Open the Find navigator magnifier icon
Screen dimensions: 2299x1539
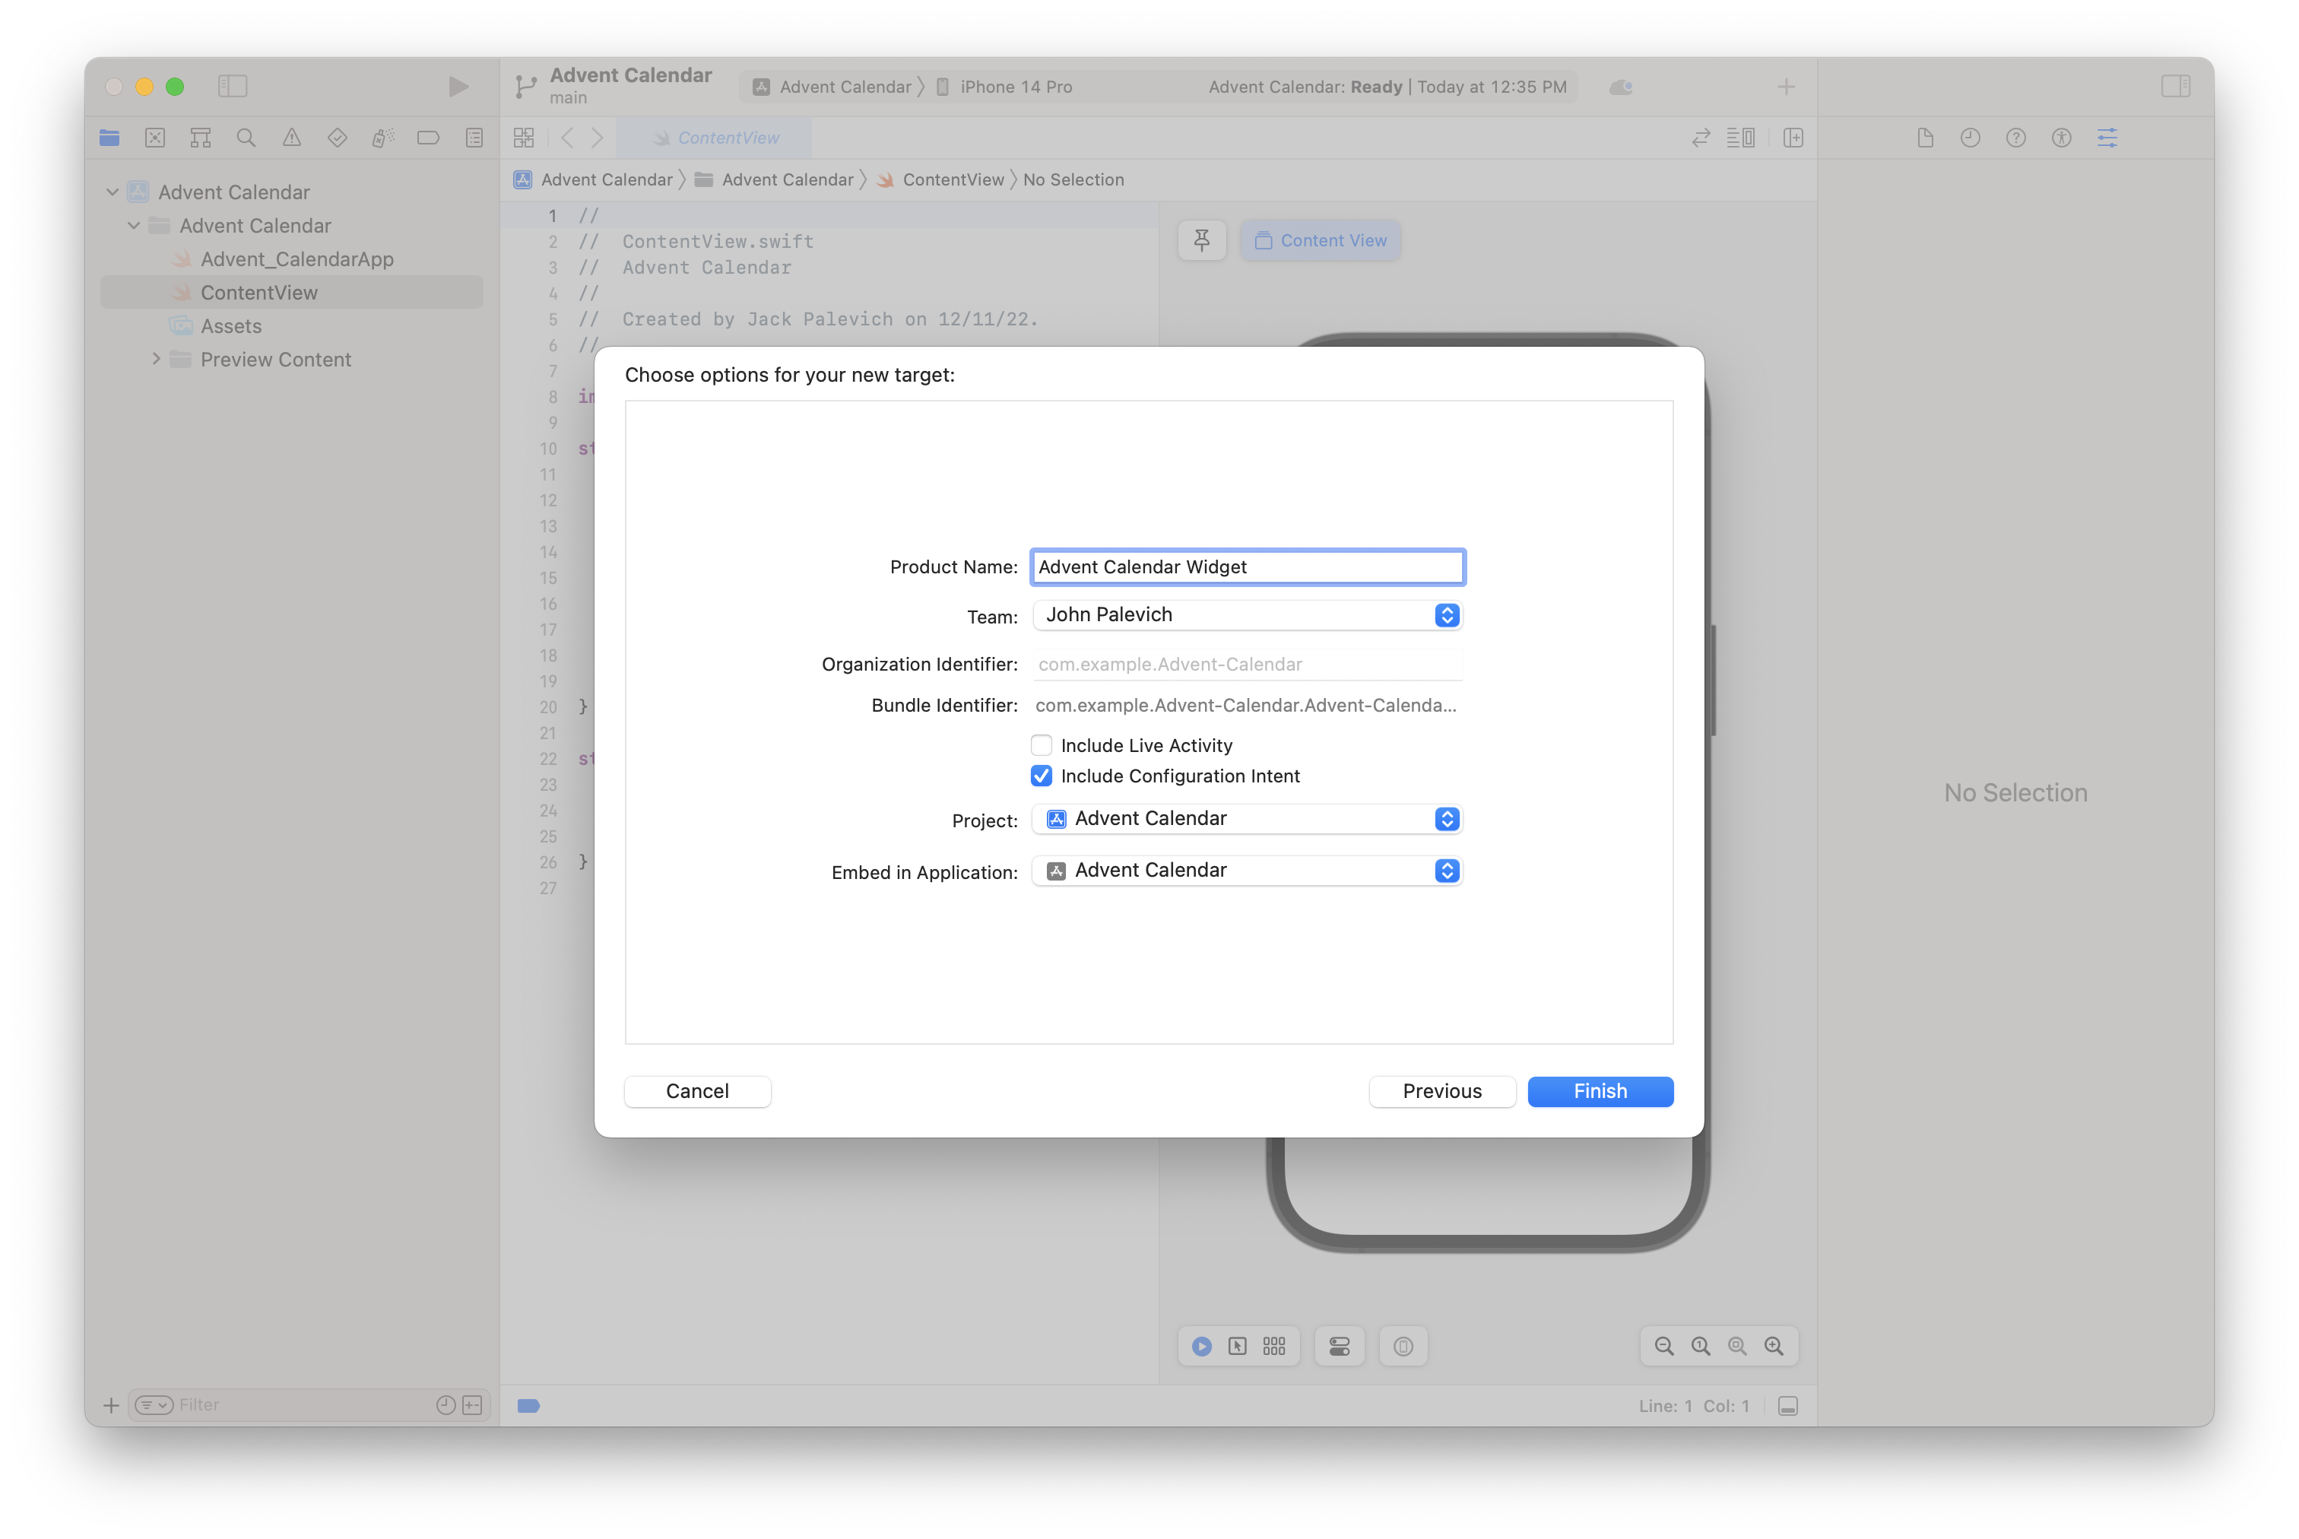point(246,138)
